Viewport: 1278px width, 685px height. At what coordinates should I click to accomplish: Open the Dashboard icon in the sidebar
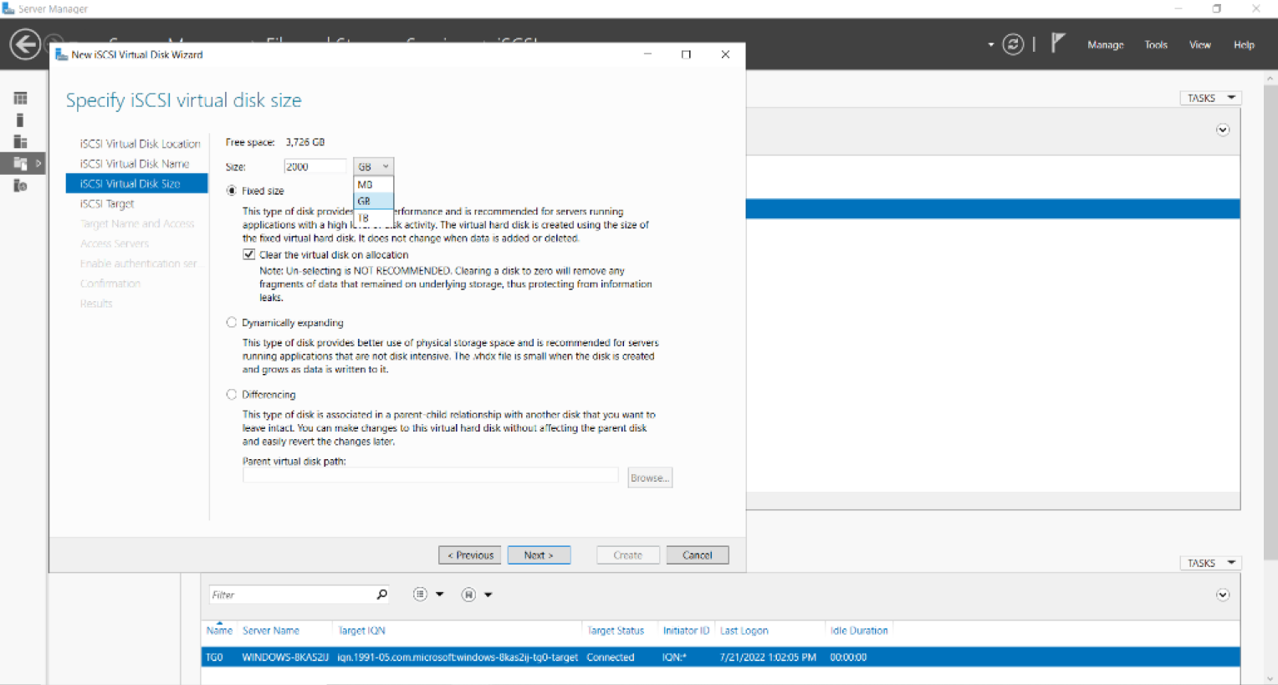tap(20, 99)
